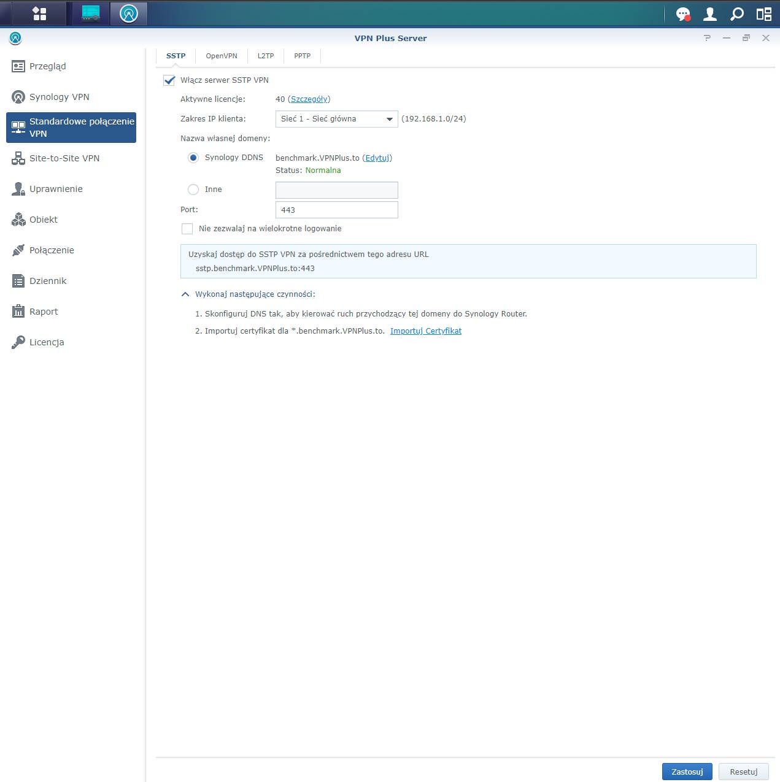Image resolution: width=780 pixels, height=782 pixels.
Task: Click the VPN Plus Server window logo
Action: coord(15,38)
